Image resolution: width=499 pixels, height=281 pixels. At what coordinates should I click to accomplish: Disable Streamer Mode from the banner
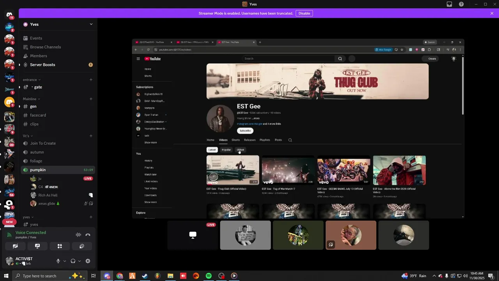[304, 13]
